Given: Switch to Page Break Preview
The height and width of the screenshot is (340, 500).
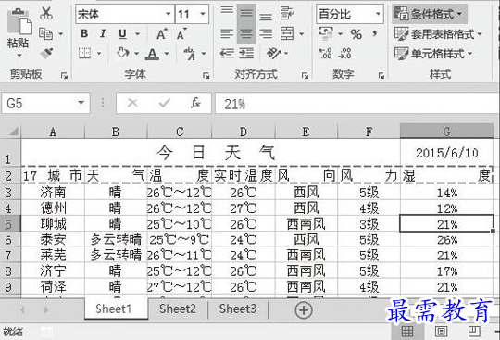Looking at the screenshot, I should (474, 332).
